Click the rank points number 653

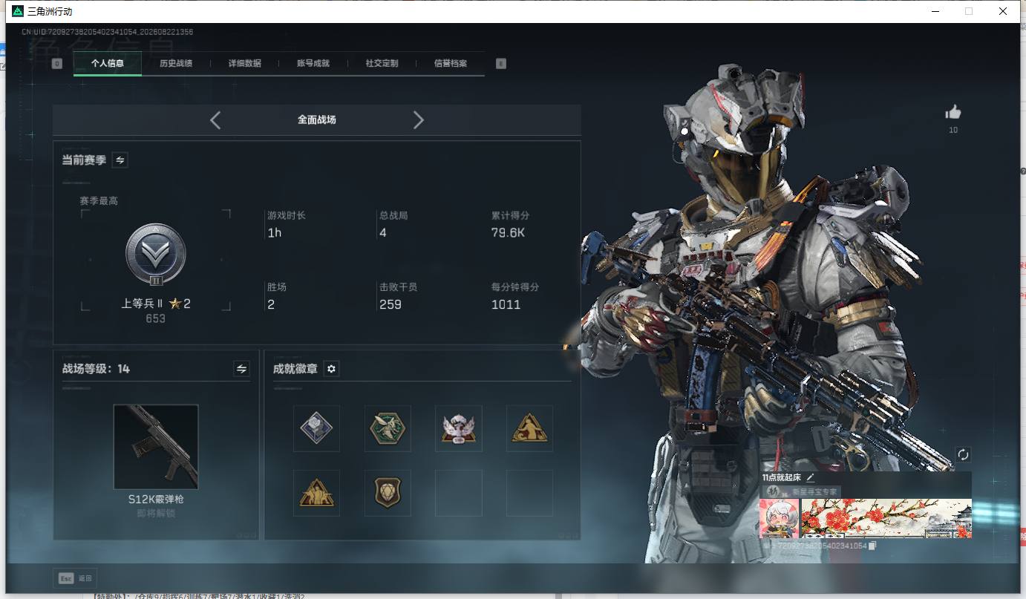[x=156, y=318]
